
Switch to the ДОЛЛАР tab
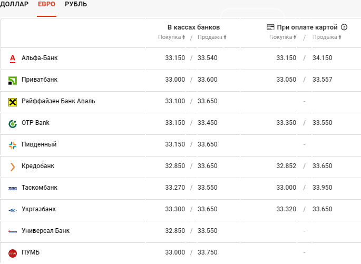14,4
